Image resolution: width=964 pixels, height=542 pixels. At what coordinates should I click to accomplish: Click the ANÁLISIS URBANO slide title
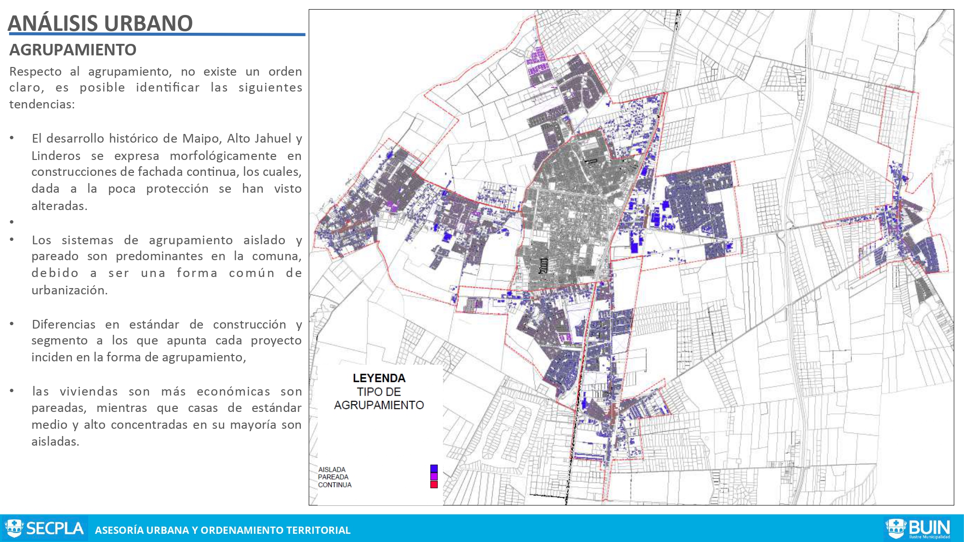click(x=100, y=23)
